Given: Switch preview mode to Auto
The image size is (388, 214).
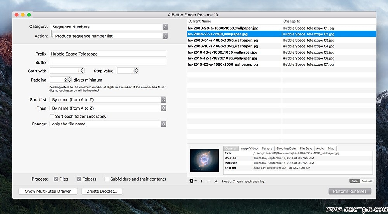Looking at the screenshot, I should tap(355, 181).
